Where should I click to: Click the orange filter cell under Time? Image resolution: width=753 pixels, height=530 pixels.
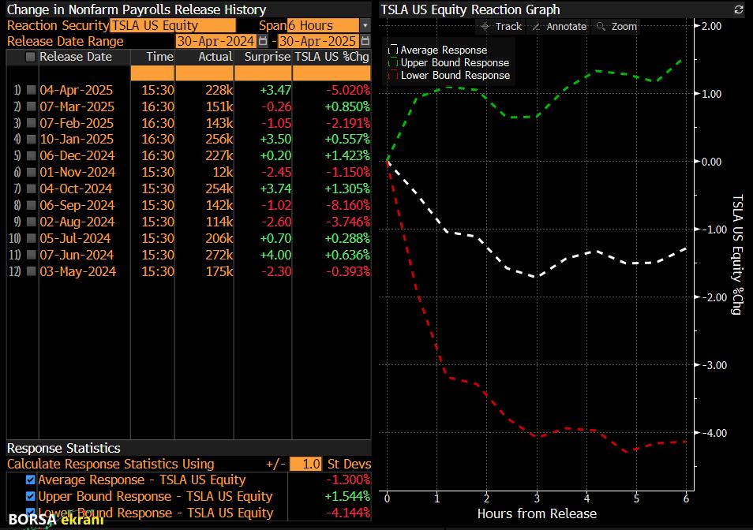point(152,73)
